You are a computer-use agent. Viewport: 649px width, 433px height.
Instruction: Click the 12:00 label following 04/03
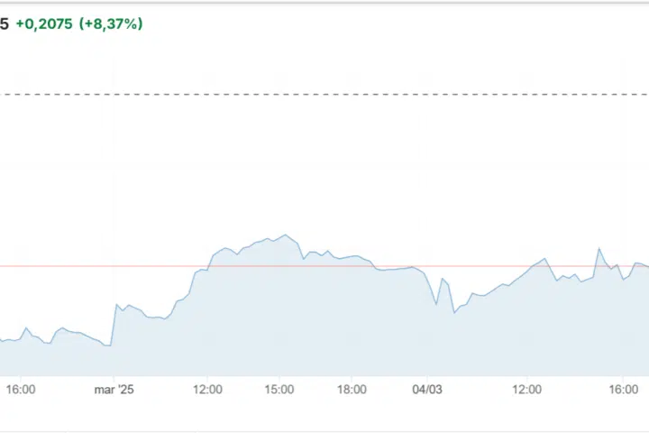pos(526,390)
